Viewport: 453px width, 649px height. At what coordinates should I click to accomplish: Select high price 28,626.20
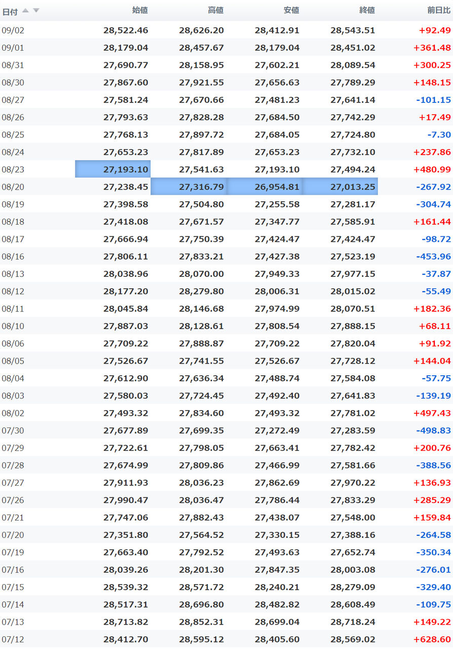(201, 30)
